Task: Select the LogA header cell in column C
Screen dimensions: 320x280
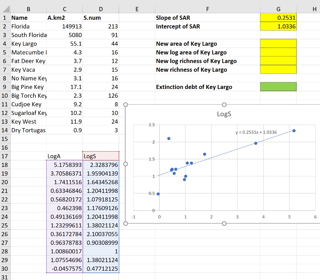Action: click(x=64, y=156)
